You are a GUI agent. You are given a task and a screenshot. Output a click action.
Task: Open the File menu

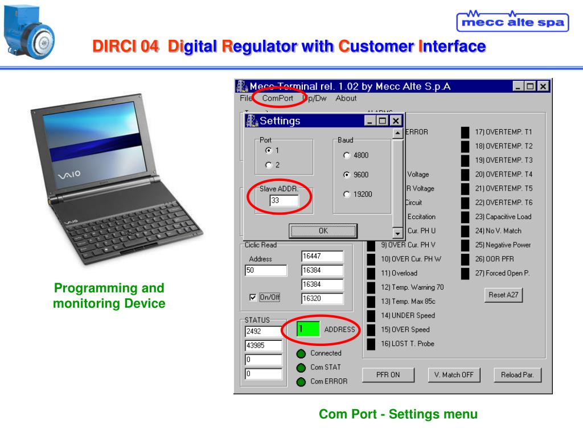245,98
